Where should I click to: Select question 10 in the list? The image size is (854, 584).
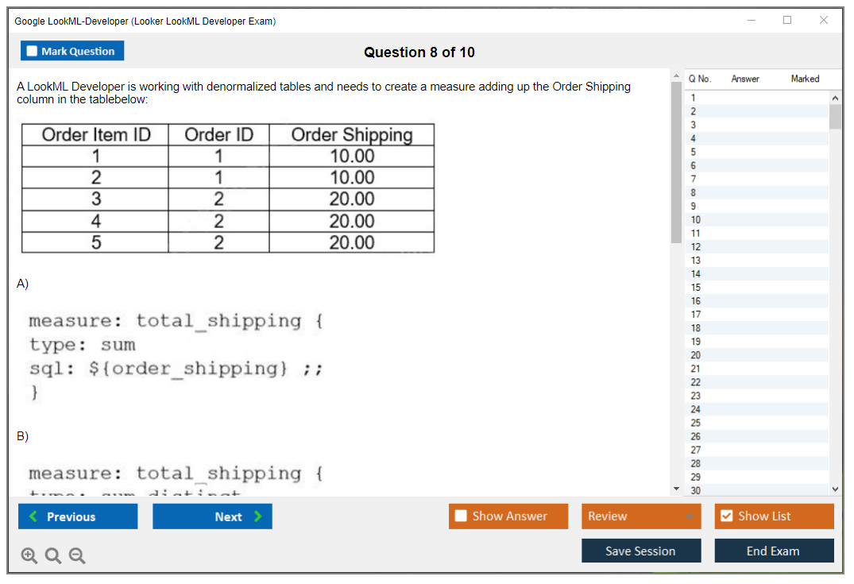point(695,219)
